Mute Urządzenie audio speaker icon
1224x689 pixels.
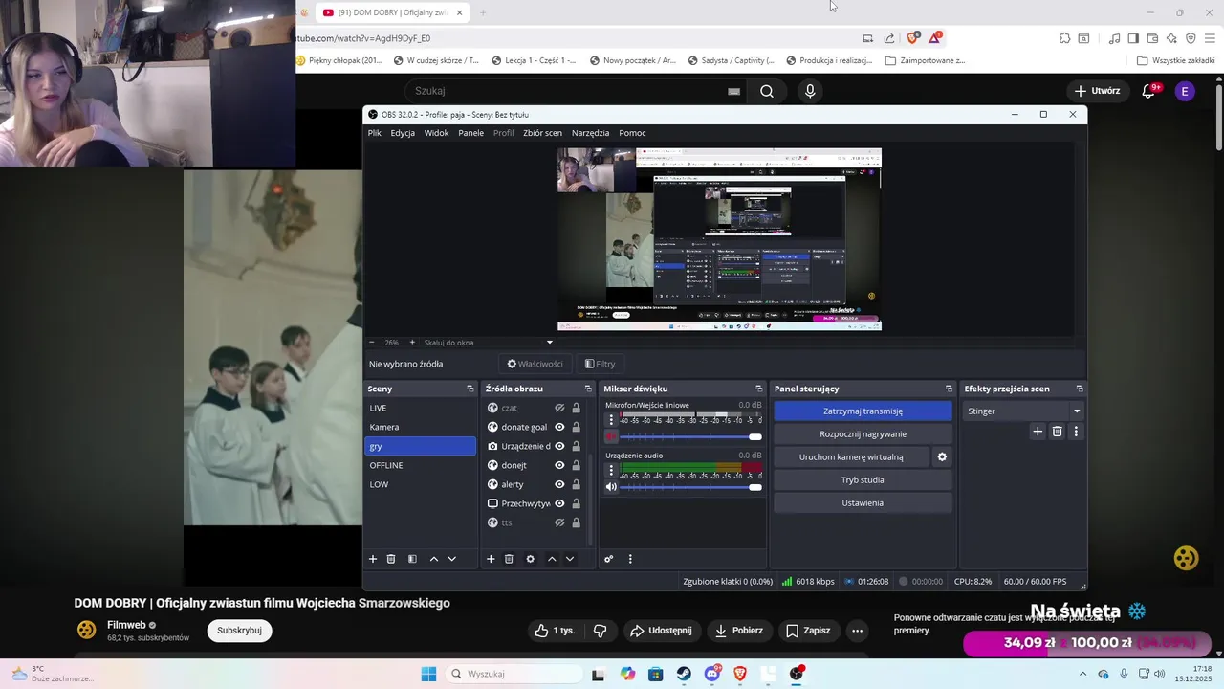pyautogui.click(x=611, y=487)
